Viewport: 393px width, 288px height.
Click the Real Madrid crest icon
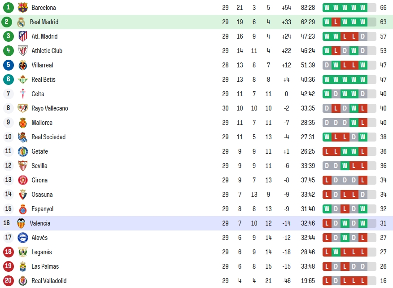[21, 22]
